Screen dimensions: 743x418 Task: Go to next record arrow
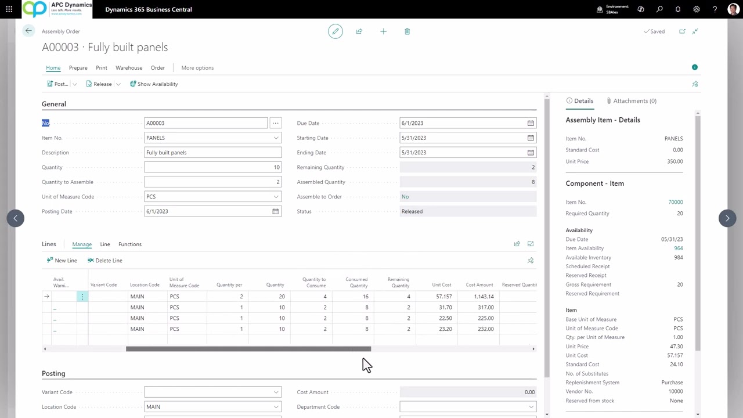tap(727, 218)
